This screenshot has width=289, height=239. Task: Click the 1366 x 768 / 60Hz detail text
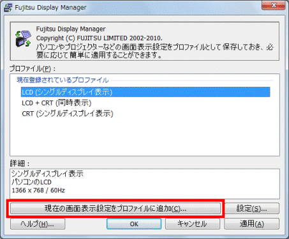point(38,190)
